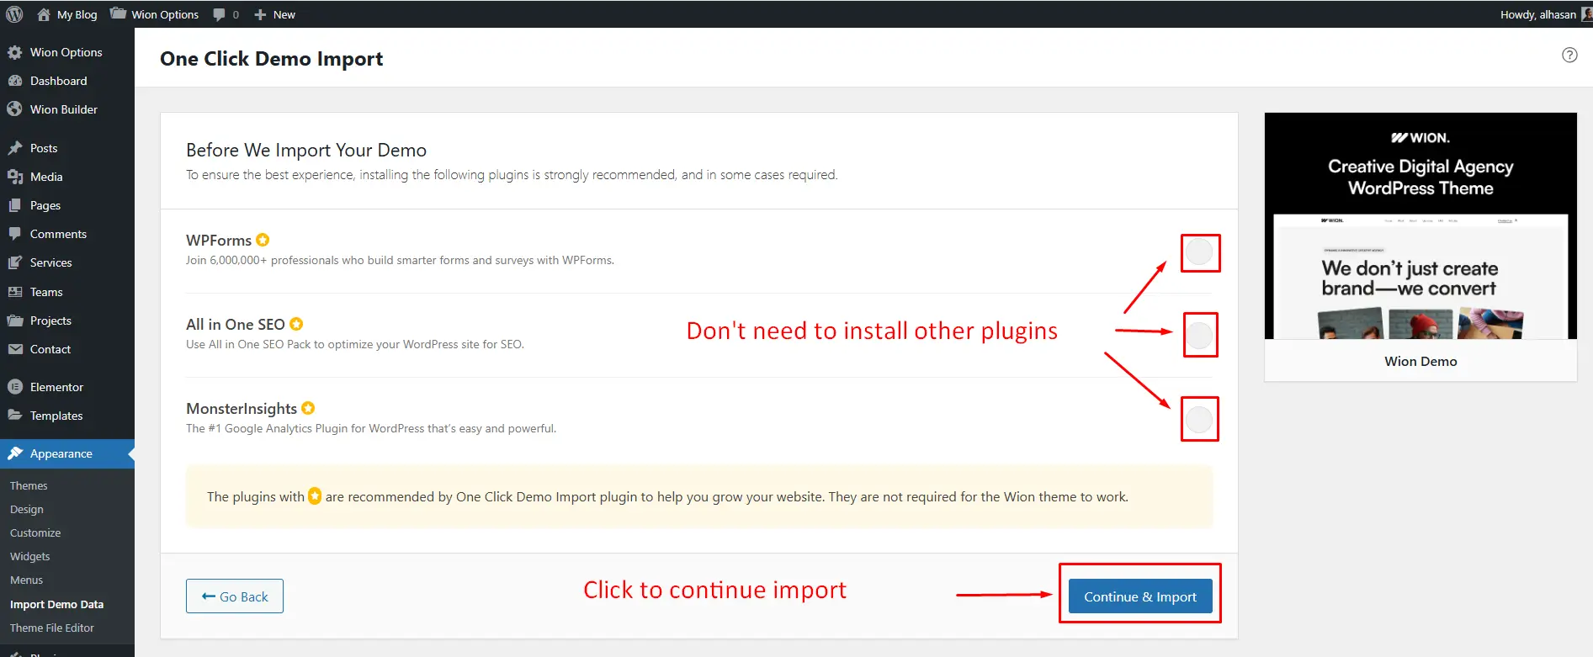Open the help question mark icon
The image size is (1593, 657).
click(x=1569, y=55)
